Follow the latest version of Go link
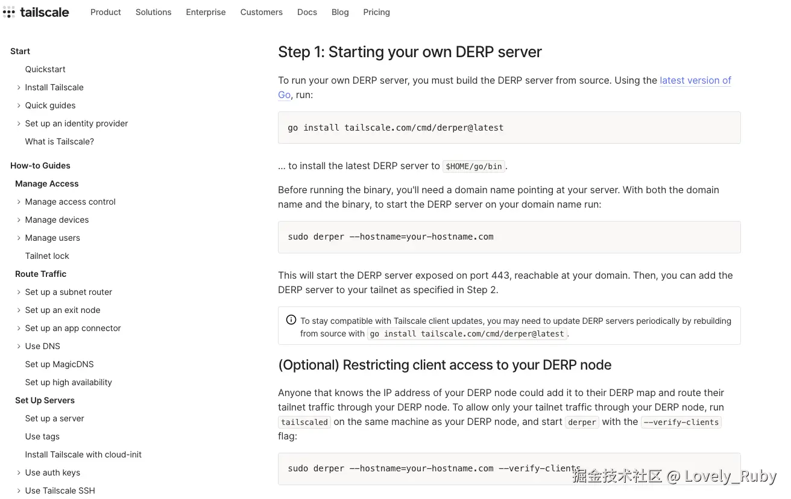Image resolution: width=791 pixels, height=499 pixels. [x=695, y=80]
